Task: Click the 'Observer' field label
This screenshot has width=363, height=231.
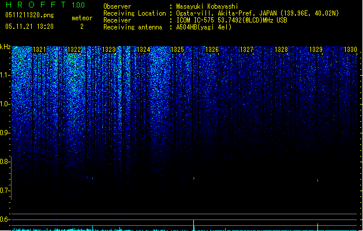Action: coord(117,6)
